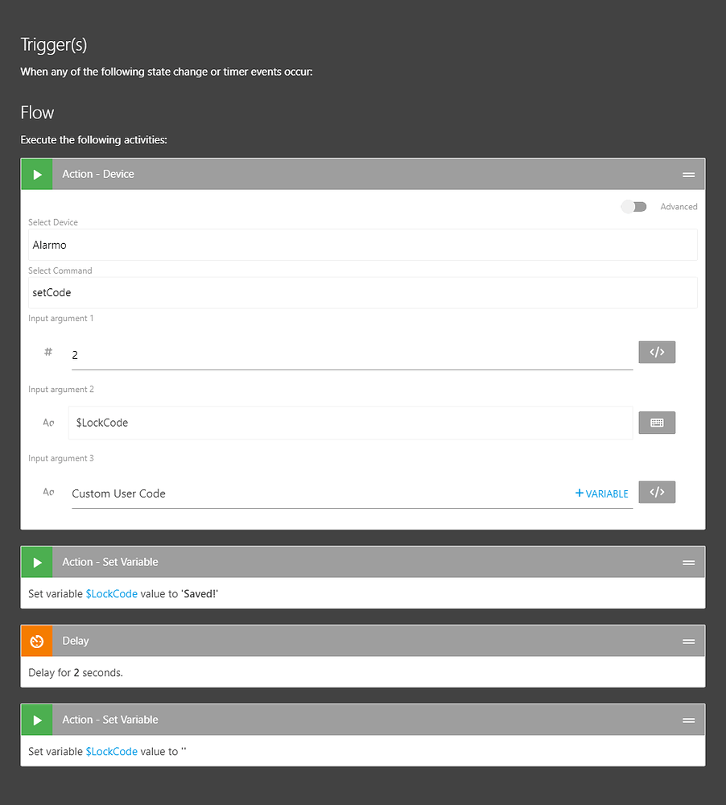The width and height of the screenshot is (726, 805).
Task: Click the $LockCode link in the last Set Variable
Action: tap(111, 751)
